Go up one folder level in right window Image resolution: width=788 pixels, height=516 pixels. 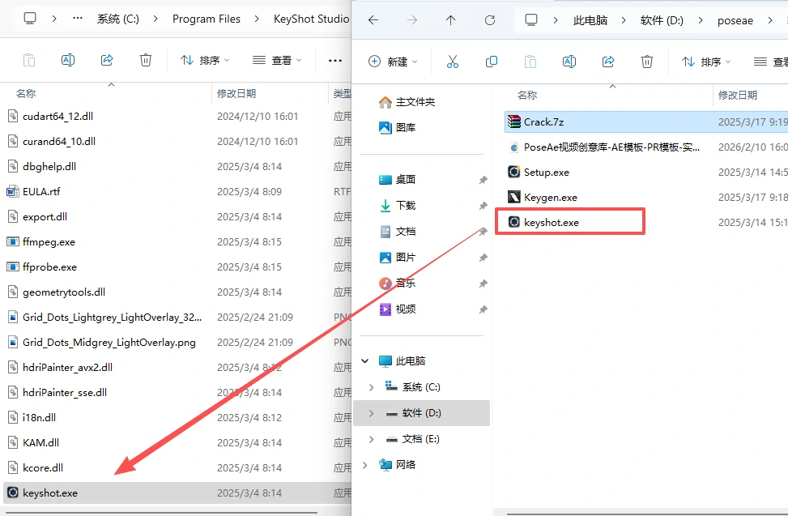[450, 20]
